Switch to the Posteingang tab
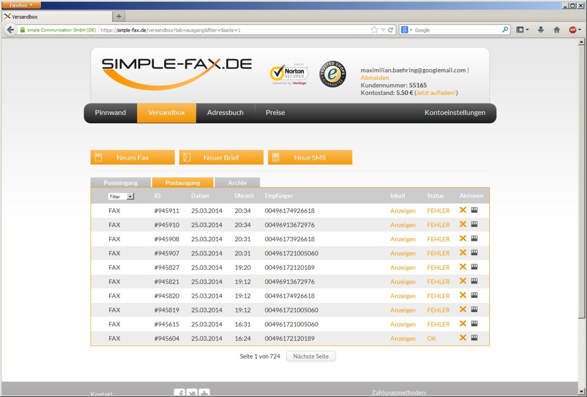 pos(121,182)
